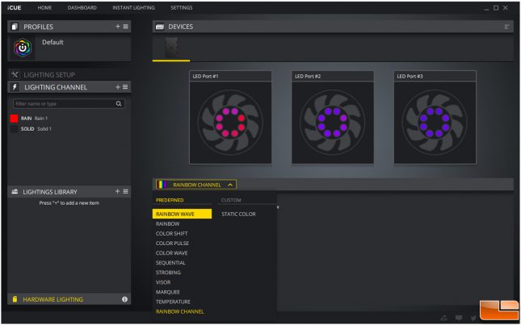Open Lightings Library options menu icon

point(125,191)
